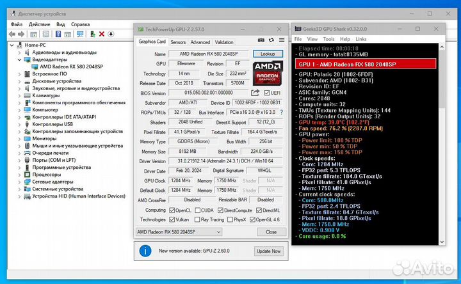Take a GPU-Z screenshot with the camera icon

(x=261, y=40)
